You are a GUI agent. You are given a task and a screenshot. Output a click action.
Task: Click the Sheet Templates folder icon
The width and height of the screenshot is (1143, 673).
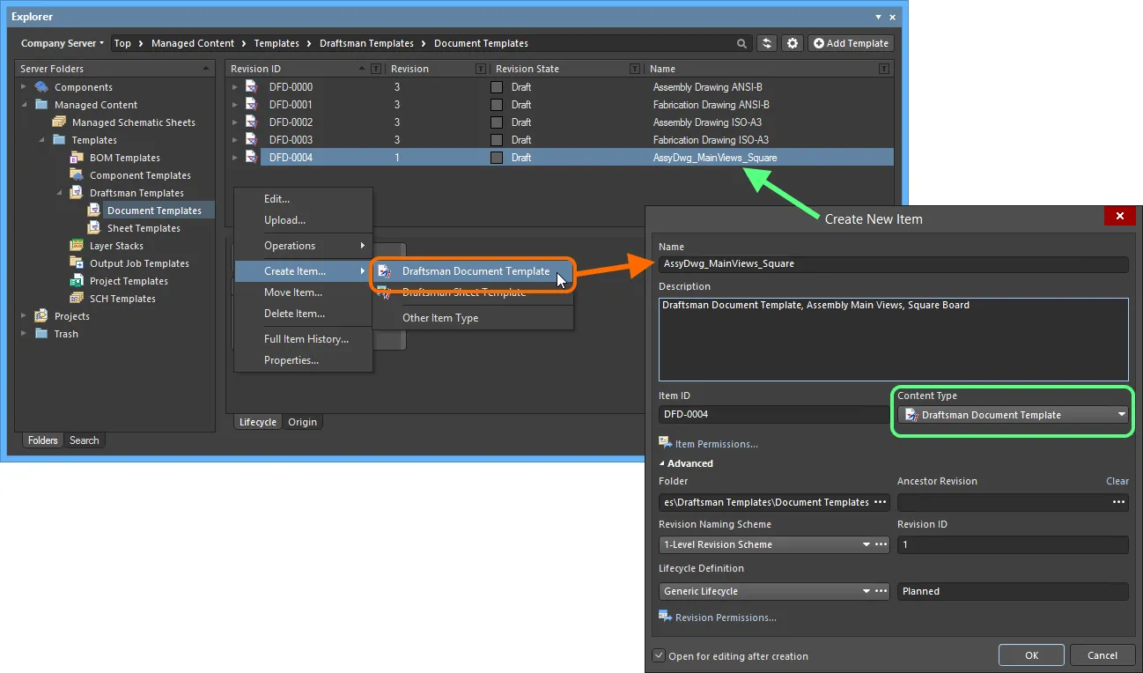[94, 228]
